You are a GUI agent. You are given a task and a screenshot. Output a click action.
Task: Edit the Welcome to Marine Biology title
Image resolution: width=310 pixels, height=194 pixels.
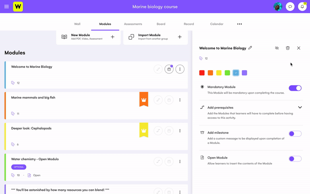click(250, 48)
